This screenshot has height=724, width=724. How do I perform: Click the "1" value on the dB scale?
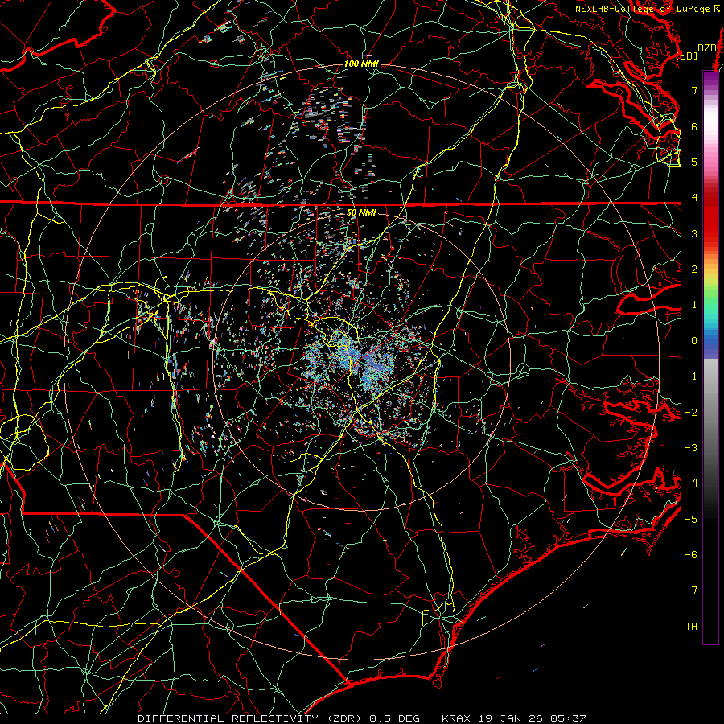(x=694, y=305)
